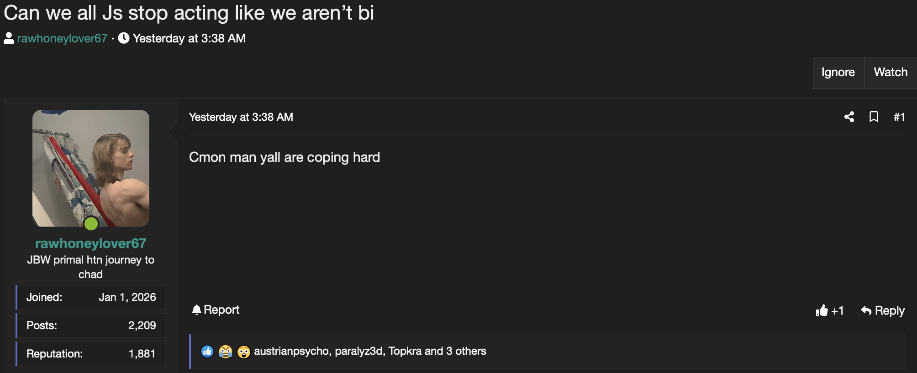This screenshot has height=373, width=917.
Task: Show the '3 others' who reacted
Action: pos(466,351)
